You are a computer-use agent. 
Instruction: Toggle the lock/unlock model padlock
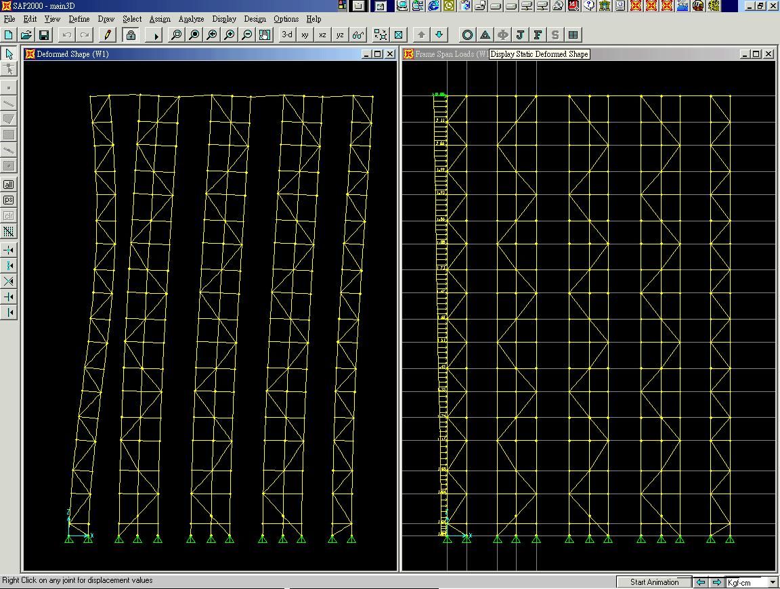click(x=131, y=35)
